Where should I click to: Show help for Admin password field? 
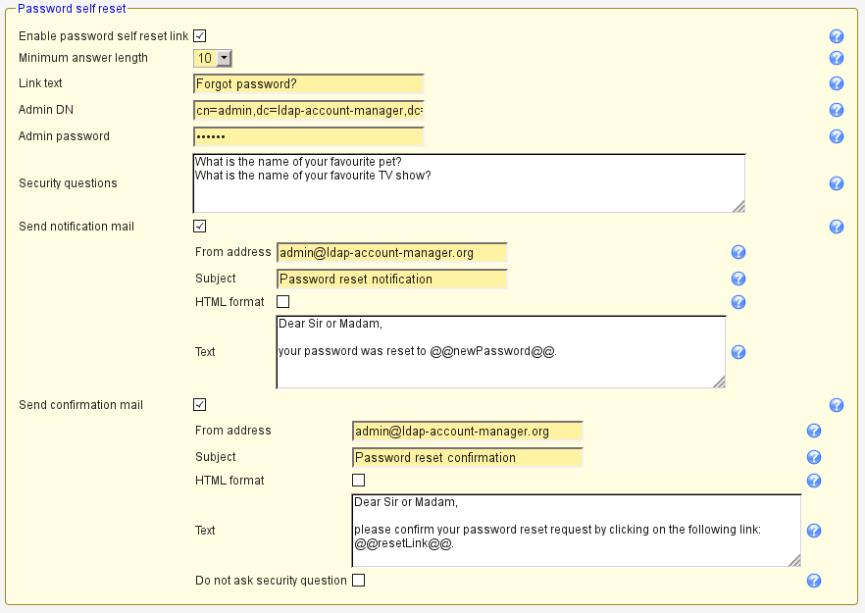click(x=837, y=136)
